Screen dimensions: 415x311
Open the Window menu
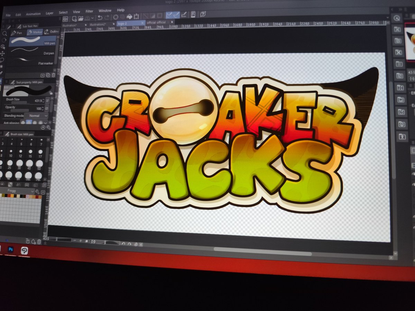(x=105, y=11)
